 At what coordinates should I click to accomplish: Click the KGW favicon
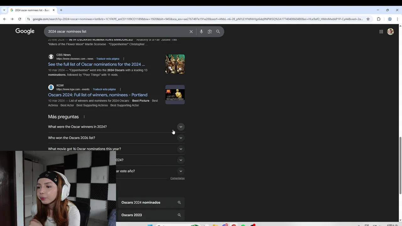51,87
